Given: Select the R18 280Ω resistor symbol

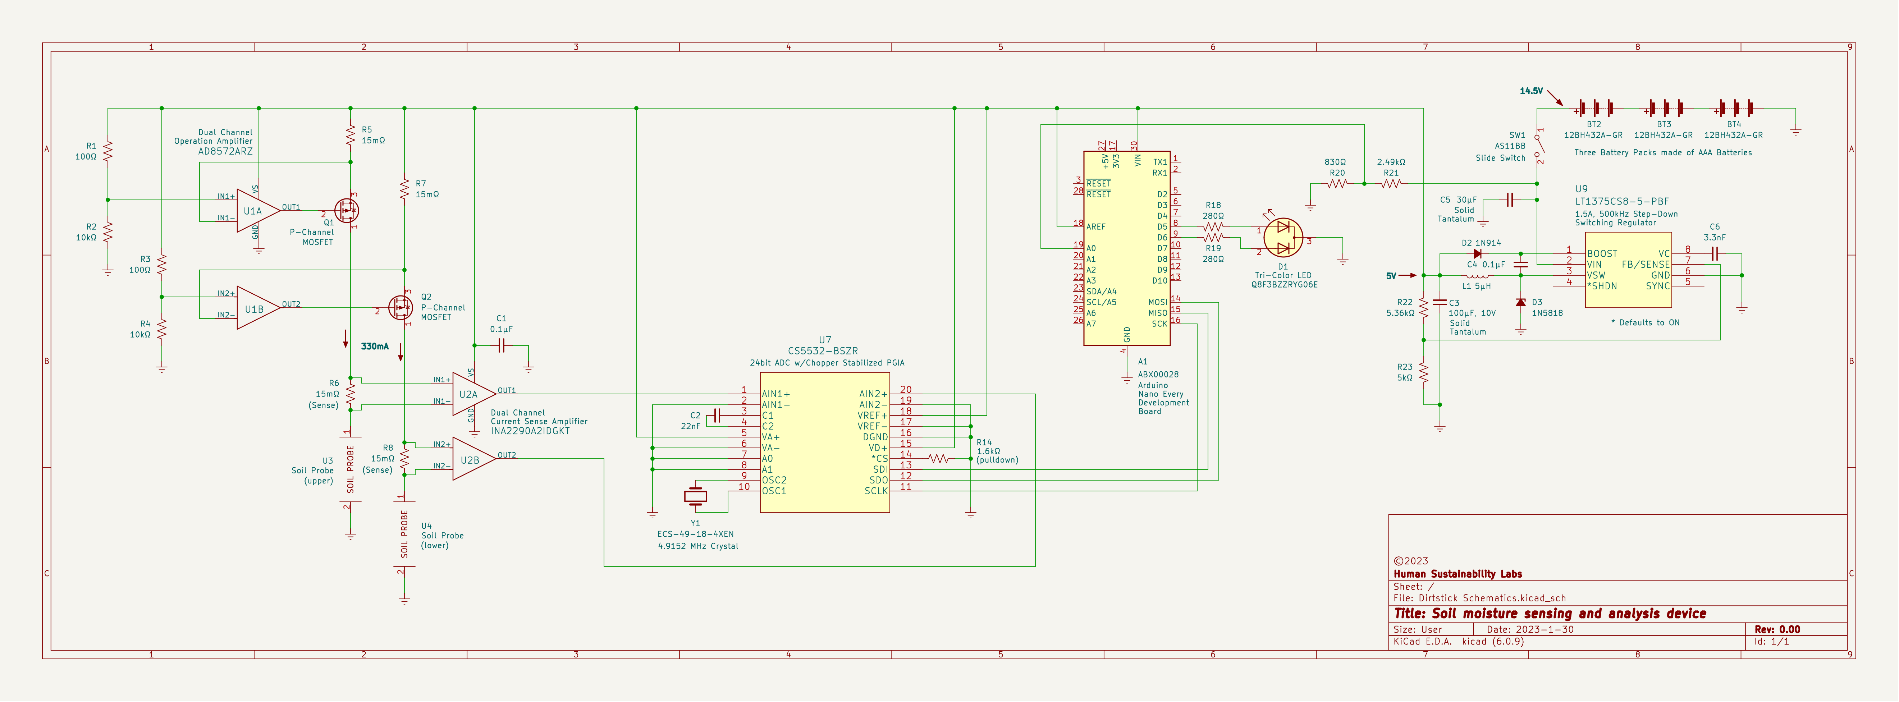Looking at the screenshot, I should (1213, 226).
